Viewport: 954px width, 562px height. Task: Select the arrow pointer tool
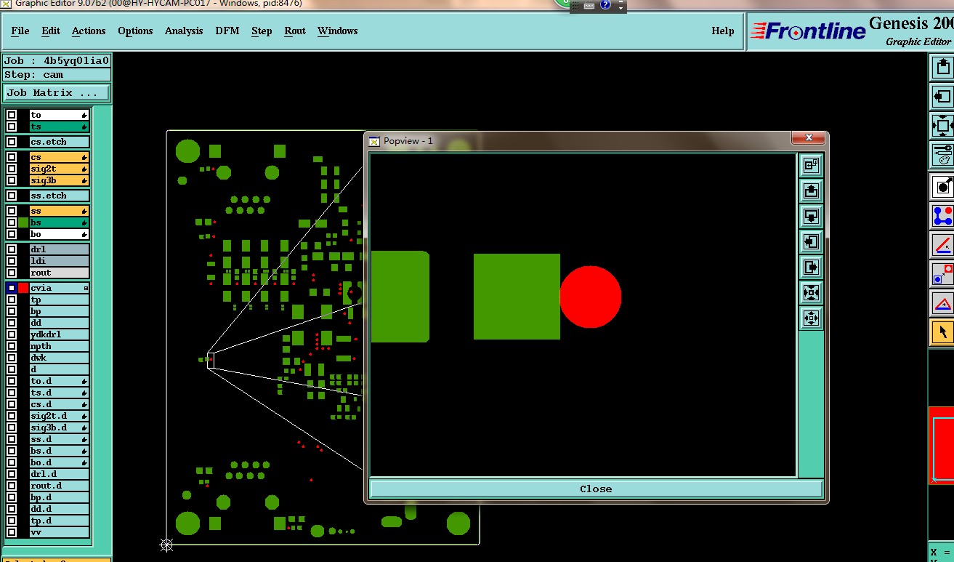pyautogui.click(x=943, y=332)
